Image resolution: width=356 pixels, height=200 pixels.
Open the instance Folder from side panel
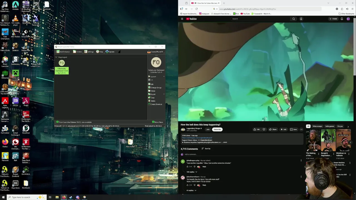(x=152, y=91)
